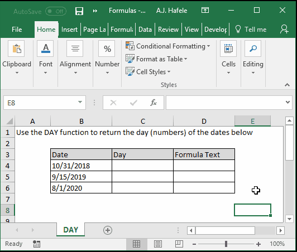Collapse the ribbon with the caret
This screenshot has width=297, height=252.
pos(287,85)
